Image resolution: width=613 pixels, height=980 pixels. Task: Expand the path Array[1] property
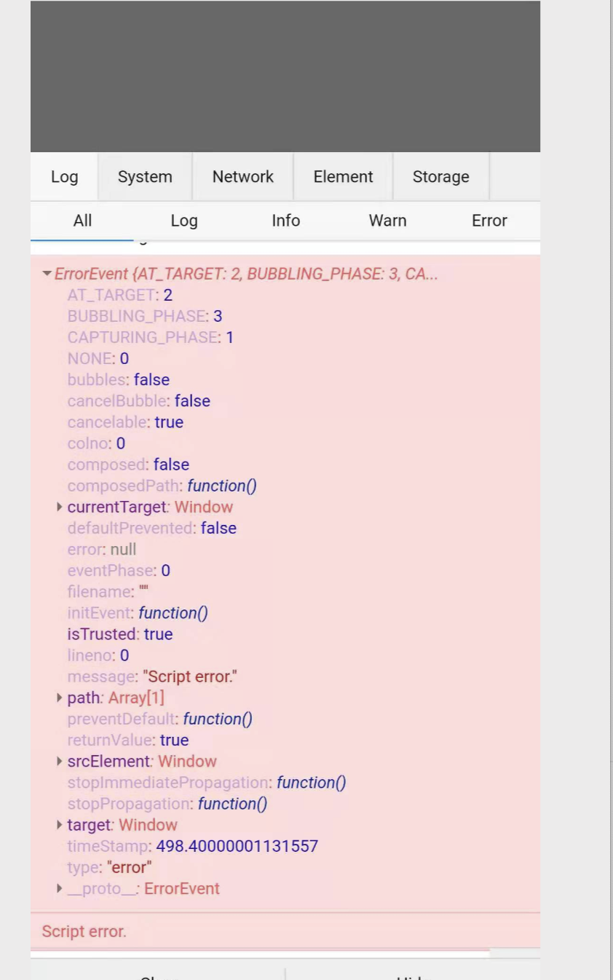click(x=59, y=698)
